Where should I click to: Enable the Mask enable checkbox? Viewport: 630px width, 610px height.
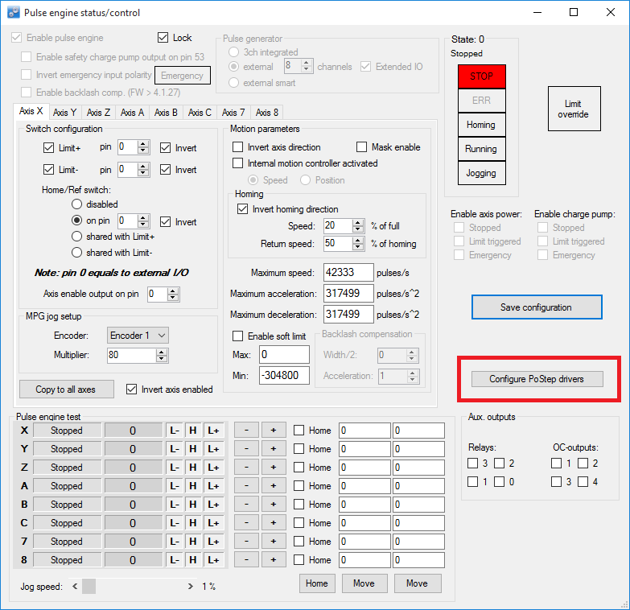[x=361, y=147]
